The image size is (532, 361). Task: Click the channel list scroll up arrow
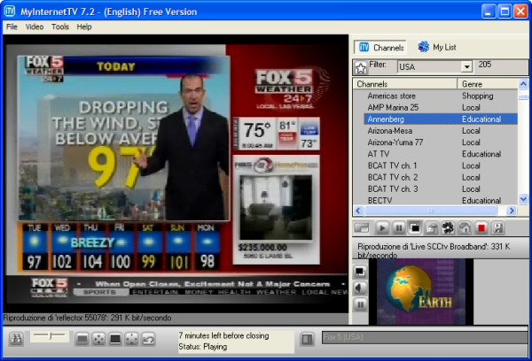tap(523, 84)
